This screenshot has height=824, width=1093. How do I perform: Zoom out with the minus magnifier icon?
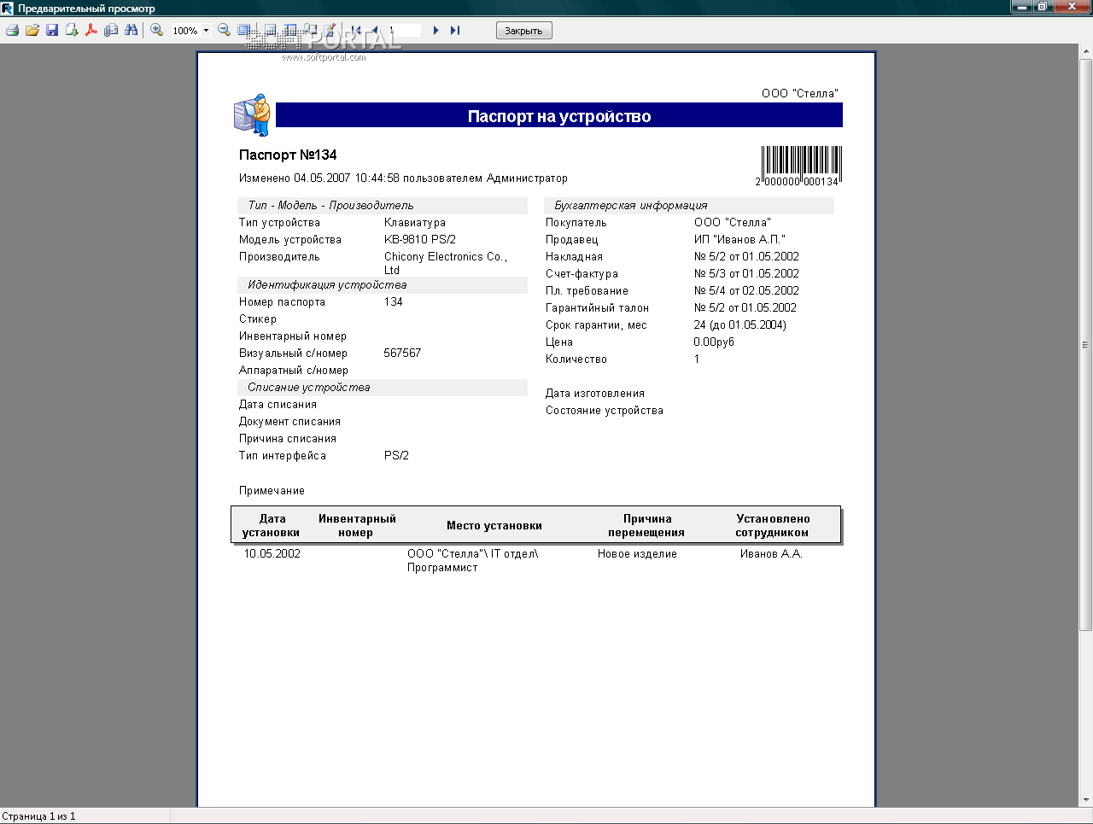click(x=224, y=30)
